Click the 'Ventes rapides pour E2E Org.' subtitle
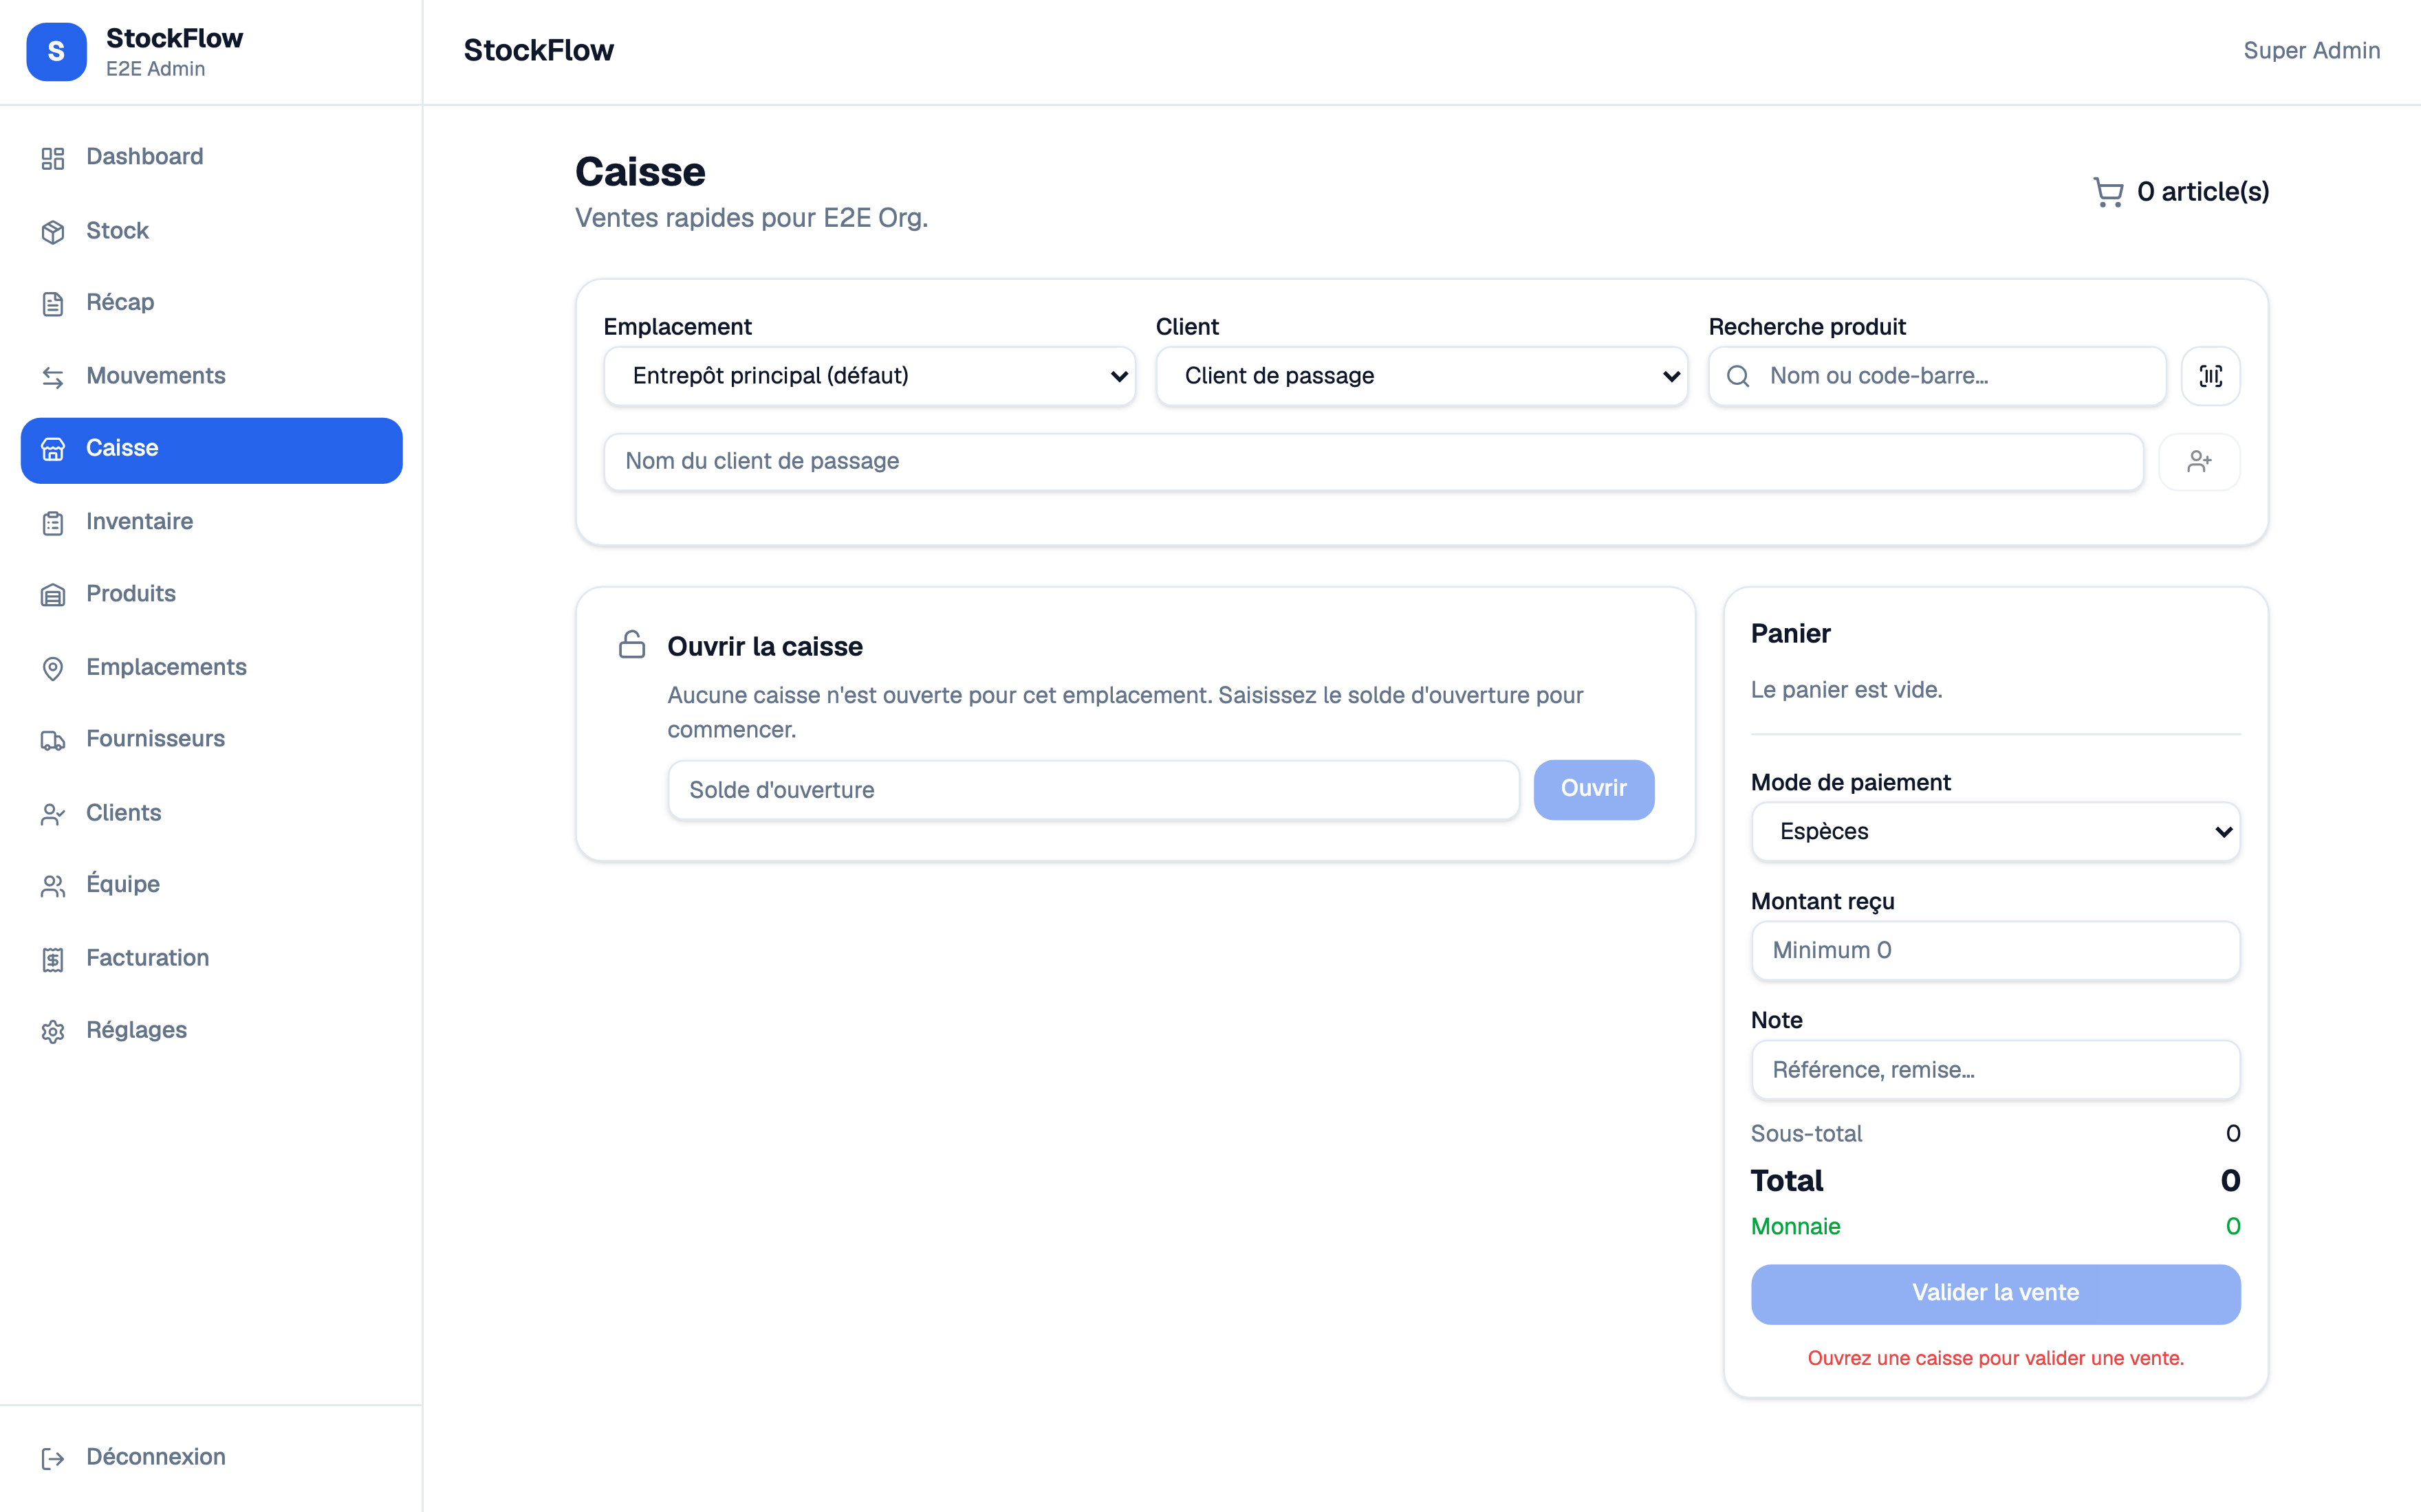 pos(751,218)
